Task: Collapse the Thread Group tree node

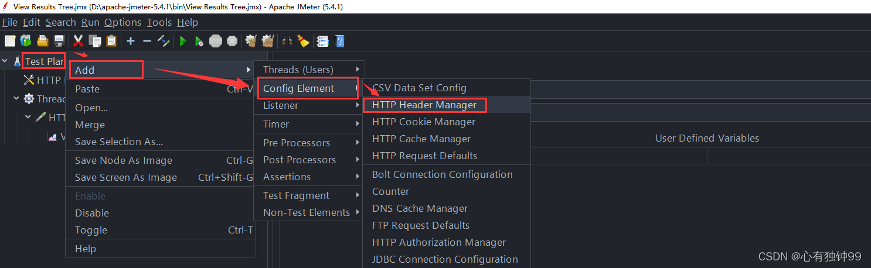Action: (16, 98)
